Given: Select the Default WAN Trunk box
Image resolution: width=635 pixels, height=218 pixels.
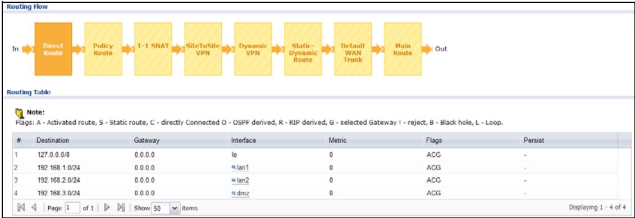Looking at the screenshot, I should pos(353,49).
